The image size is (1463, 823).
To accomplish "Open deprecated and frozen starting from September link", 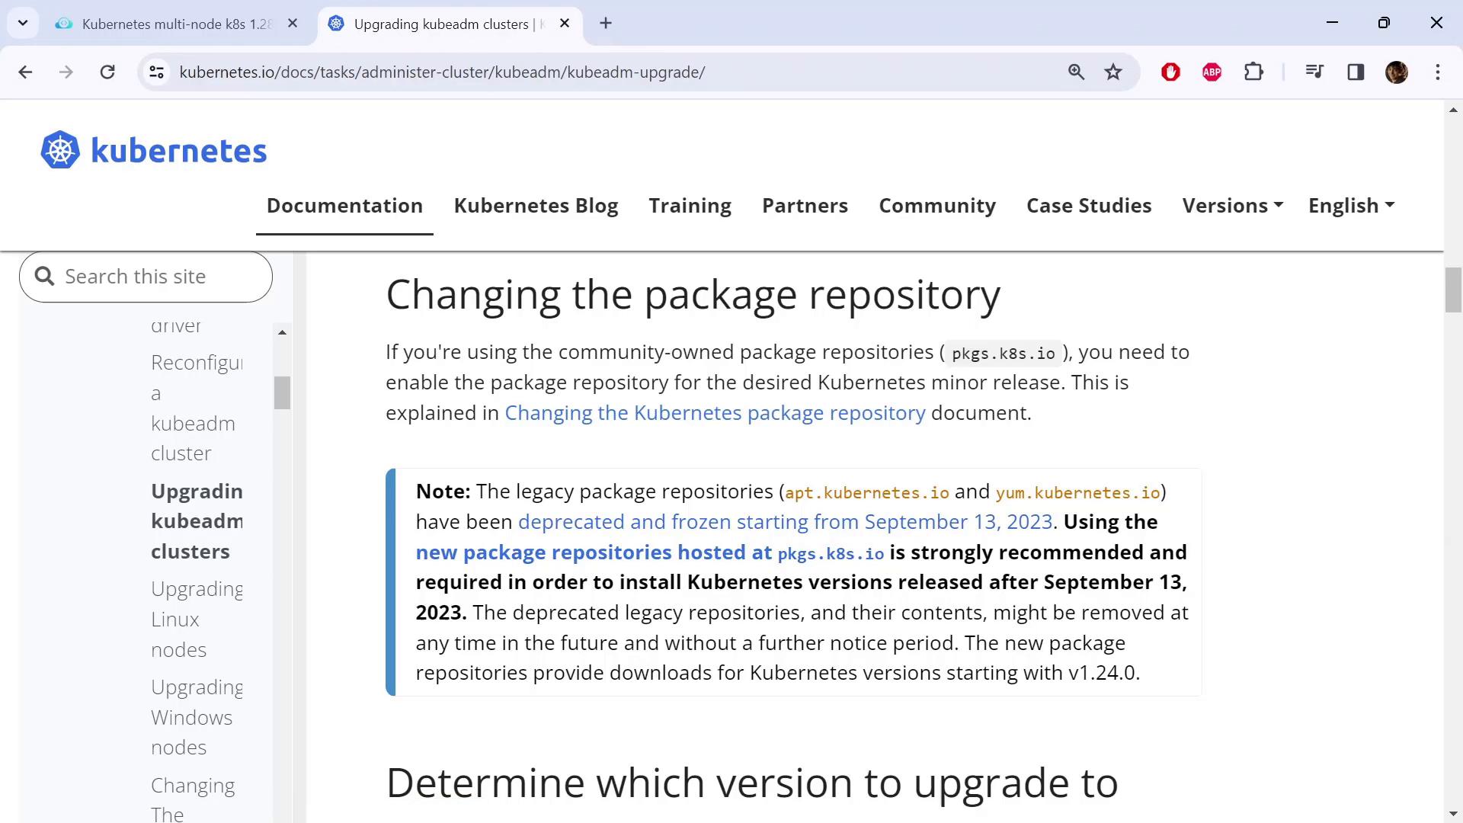I will click(785, 522).
